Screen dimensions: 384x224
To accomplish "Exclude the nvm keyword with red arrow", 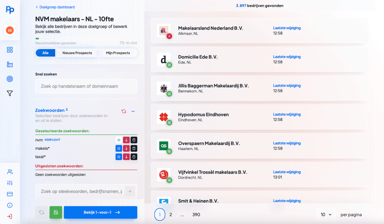I will point(126,140).
